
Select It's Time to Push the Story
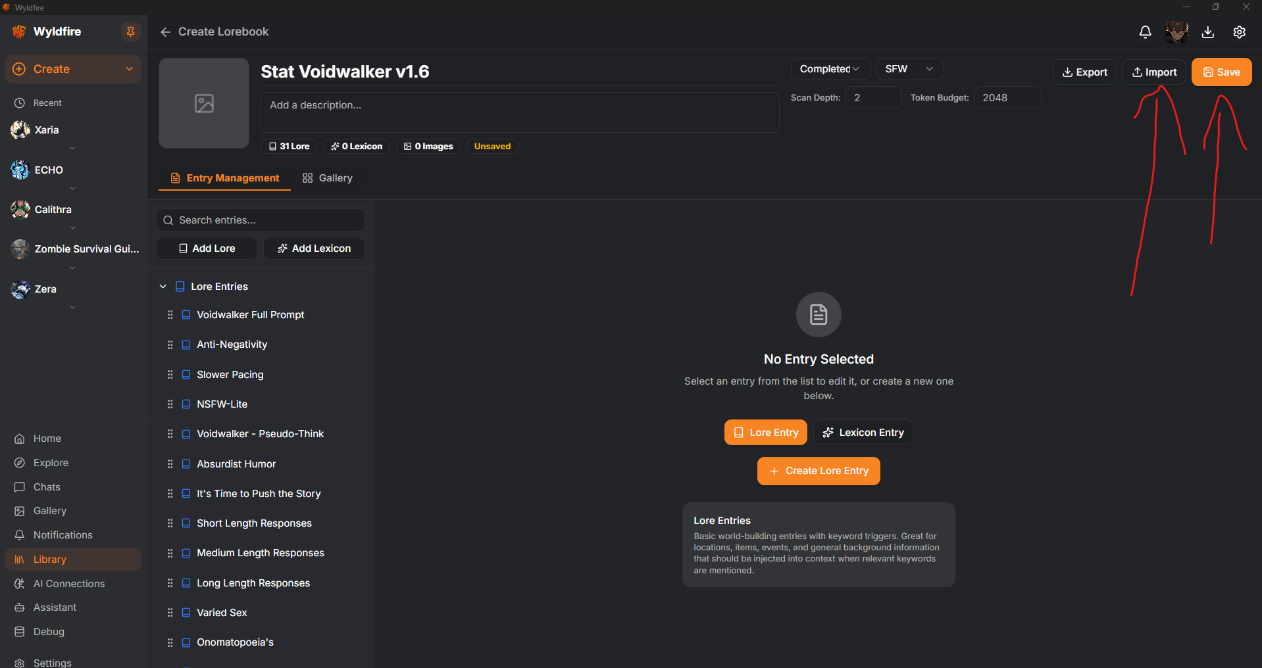coord(259,494)
